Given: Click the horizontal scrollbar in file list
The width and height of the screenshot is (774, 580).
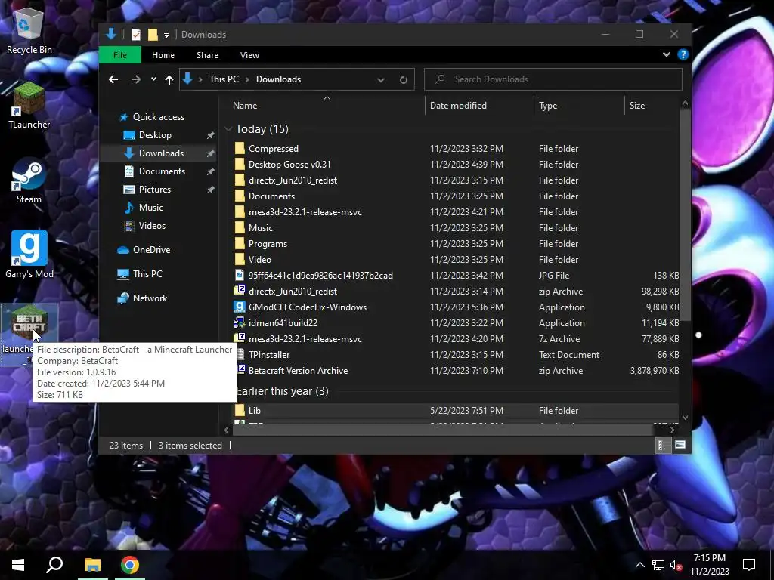Looking at the screenshot, I should click(x=443, y=430).
